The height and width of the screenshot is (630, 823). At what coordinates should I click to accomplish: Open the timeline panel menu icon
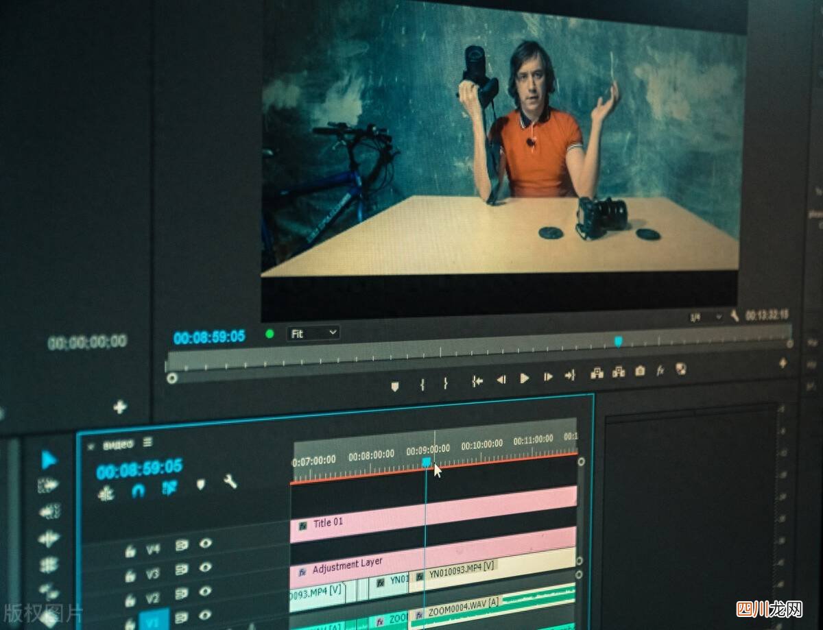click(147, 442)
